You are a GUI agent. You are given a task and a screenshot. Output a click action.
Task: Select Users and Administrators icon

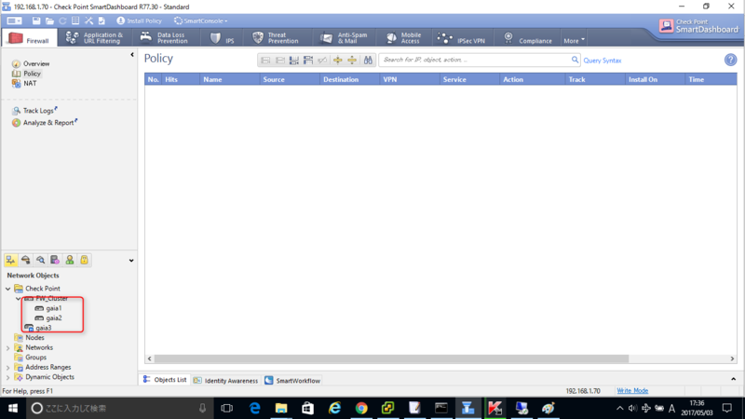pyautogui.click(x=70, y=260)
